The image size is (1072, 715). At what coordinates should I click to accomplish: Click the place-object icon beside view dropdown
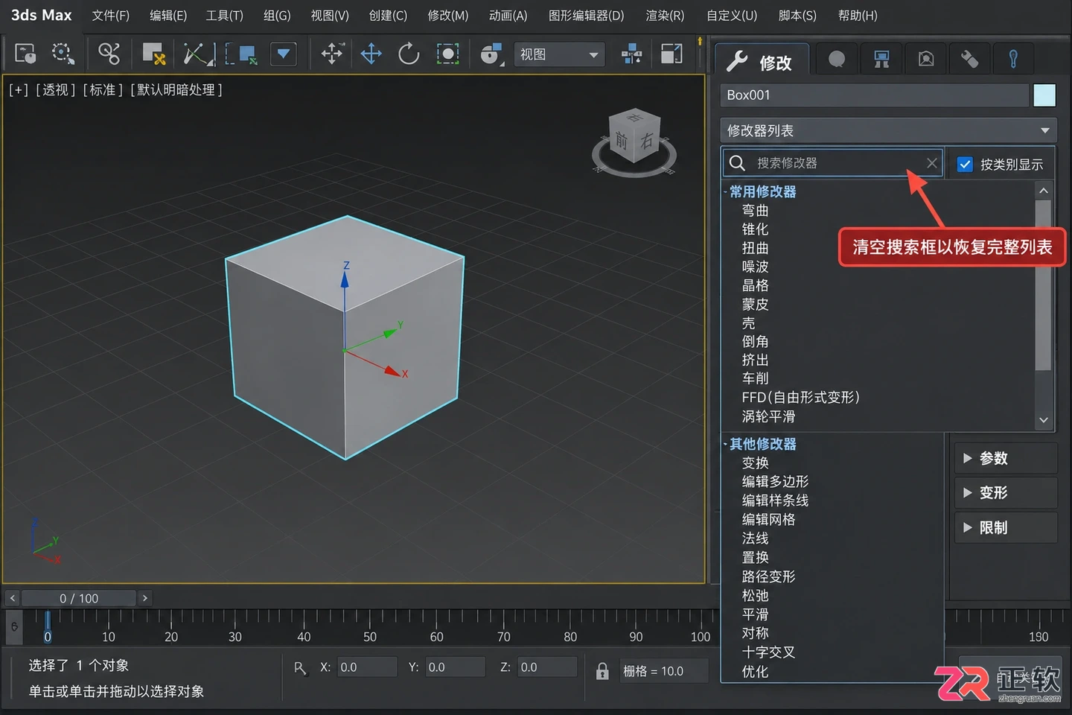click(x=491, y=54)
